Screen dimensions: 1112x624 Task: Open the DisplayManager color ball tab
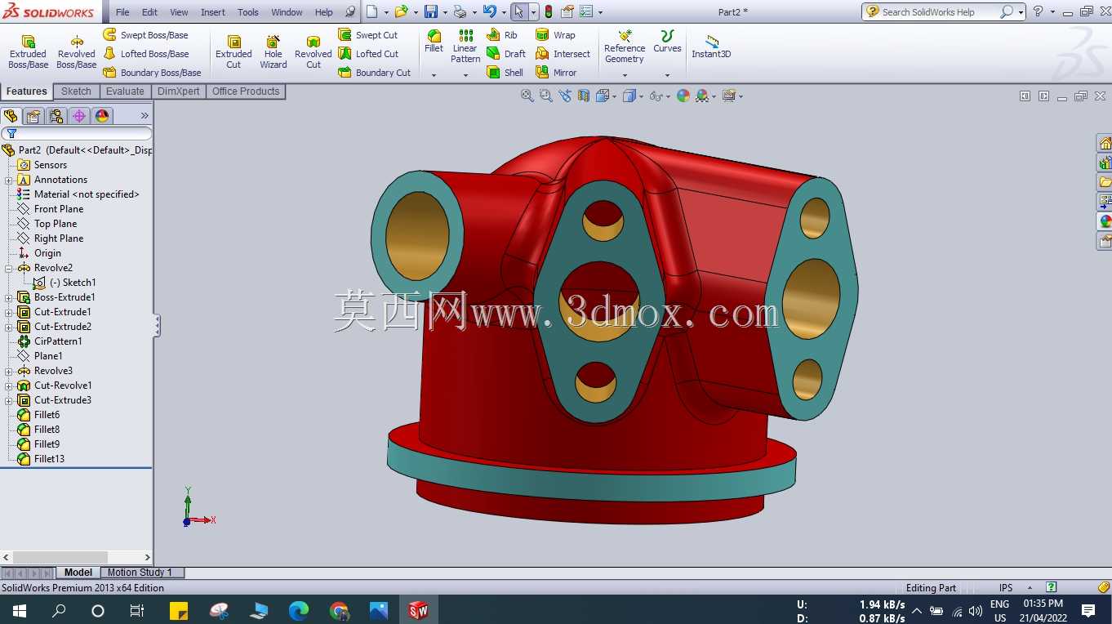(x=102, y=116)
